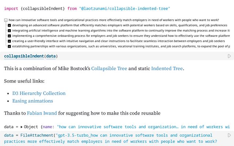Expand the 'developing an advanced software platform' node
Image resolution: width=234 pixels, height=146 pixels.
pyautogui.click(x=9, y=25)
